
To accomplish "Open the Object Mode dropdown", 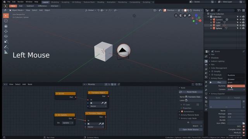I will pyautogui.click(x=17, y=10).
